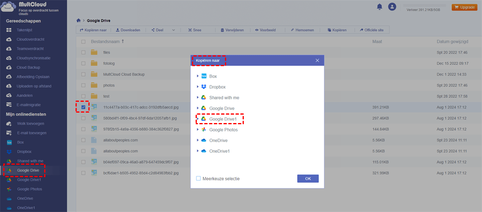The width and height of the screenshot is (482, 212).
Task: Open Cloud Backup in sidebar
Action: (x=28, y=67)
